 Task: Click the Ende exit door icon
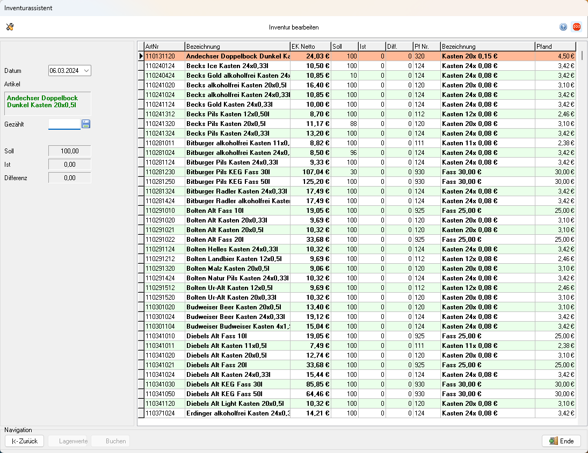pyautogui.click(x=554, y=441)
